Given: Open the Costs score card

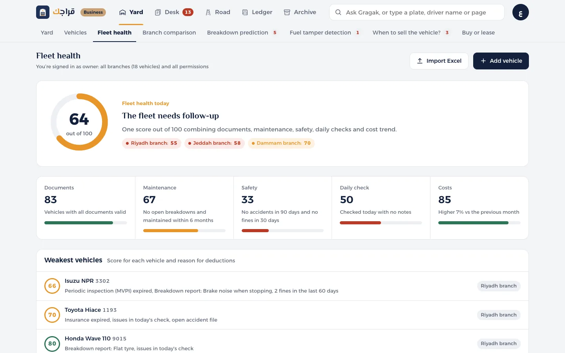Looking at the screenshot, I should (479, 208).
